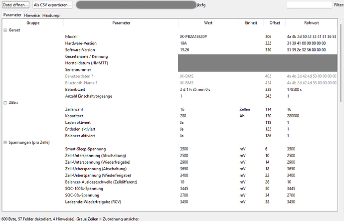Click the raw value 178500 s
The width and height of the screenshot is (344, 221).
[294, 89]
